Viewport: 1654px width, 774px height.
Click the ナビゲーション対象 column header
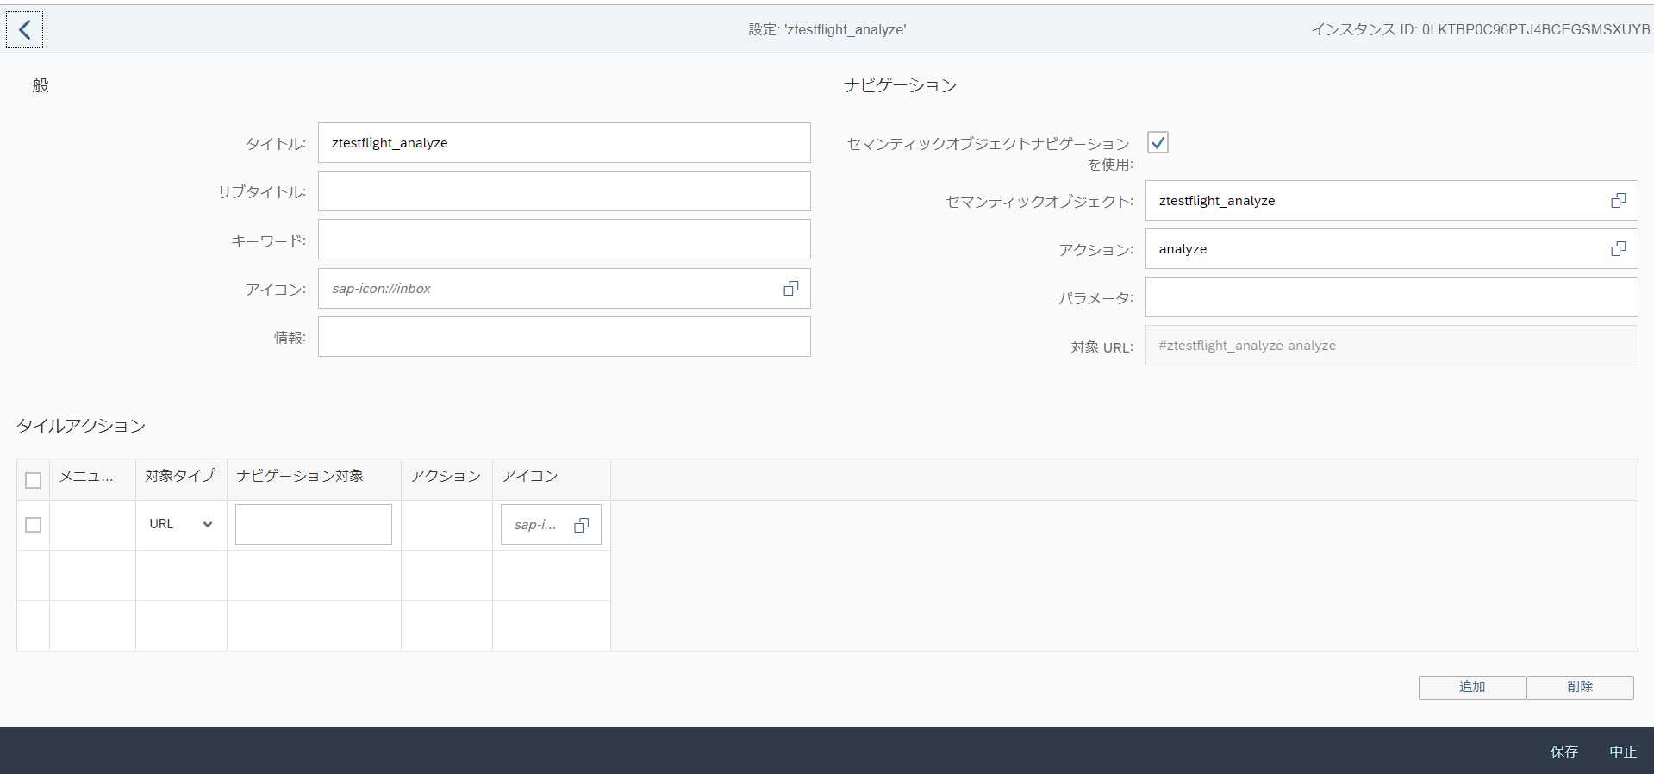click(300, 476)
